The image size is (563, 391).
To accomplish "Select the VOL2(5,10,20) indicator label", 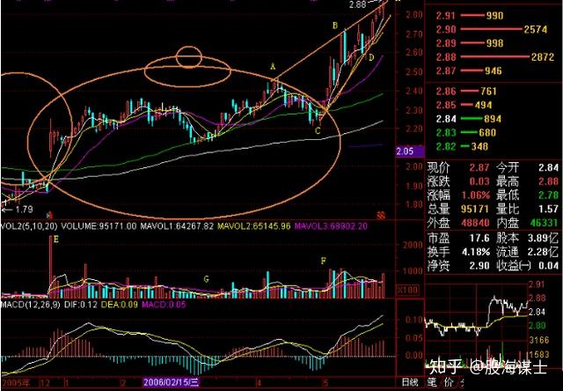I will pos(29,226).
